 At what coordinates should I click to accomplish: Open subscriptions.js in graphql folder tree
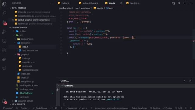[30, 70]
